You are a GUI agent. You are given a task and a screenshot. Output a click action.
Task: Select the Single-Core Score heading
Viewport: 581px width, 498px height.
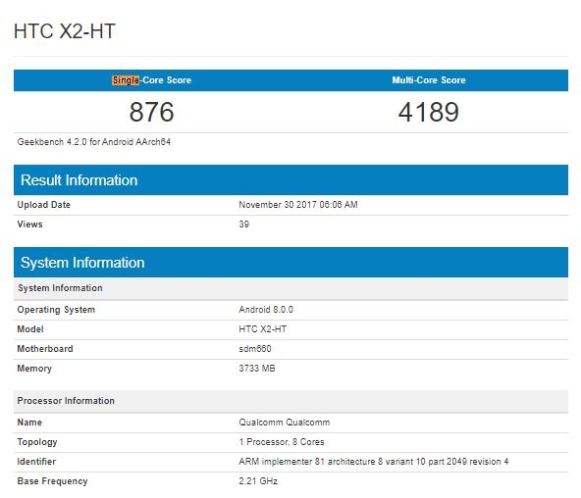coord(152,80)
